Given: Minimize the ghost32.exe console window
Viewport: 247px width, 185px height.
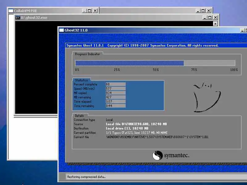Looking at the screenshot, I should pyautogui.click(x=204, y=18).
